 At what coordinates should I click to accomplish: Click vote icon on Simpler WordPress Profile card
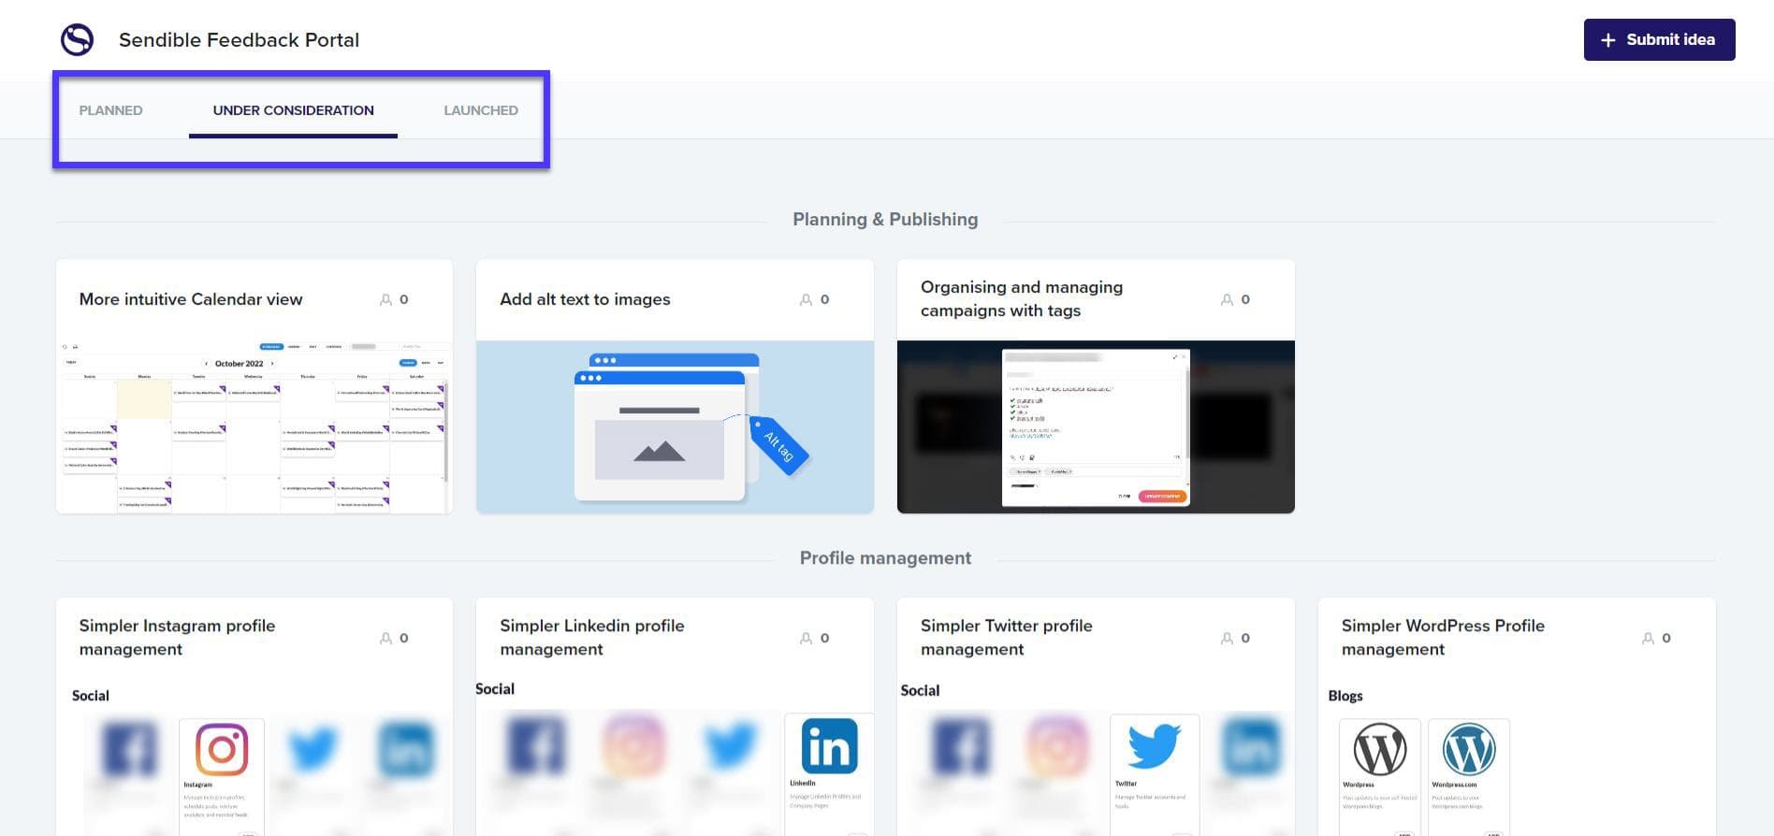click(x=1648, y=639)
